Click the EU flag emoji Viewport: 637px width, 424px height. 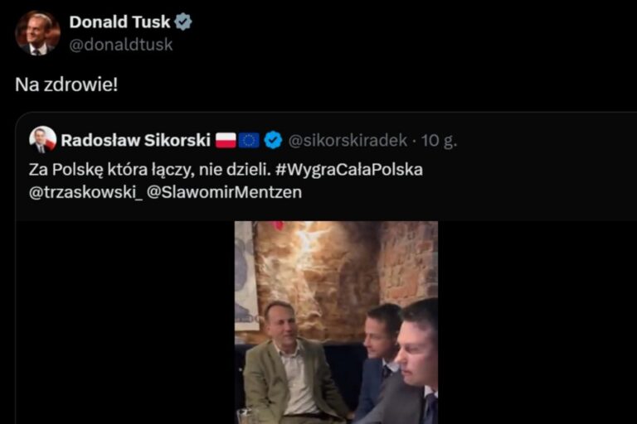pyautogui.click(x=249, y=140)
